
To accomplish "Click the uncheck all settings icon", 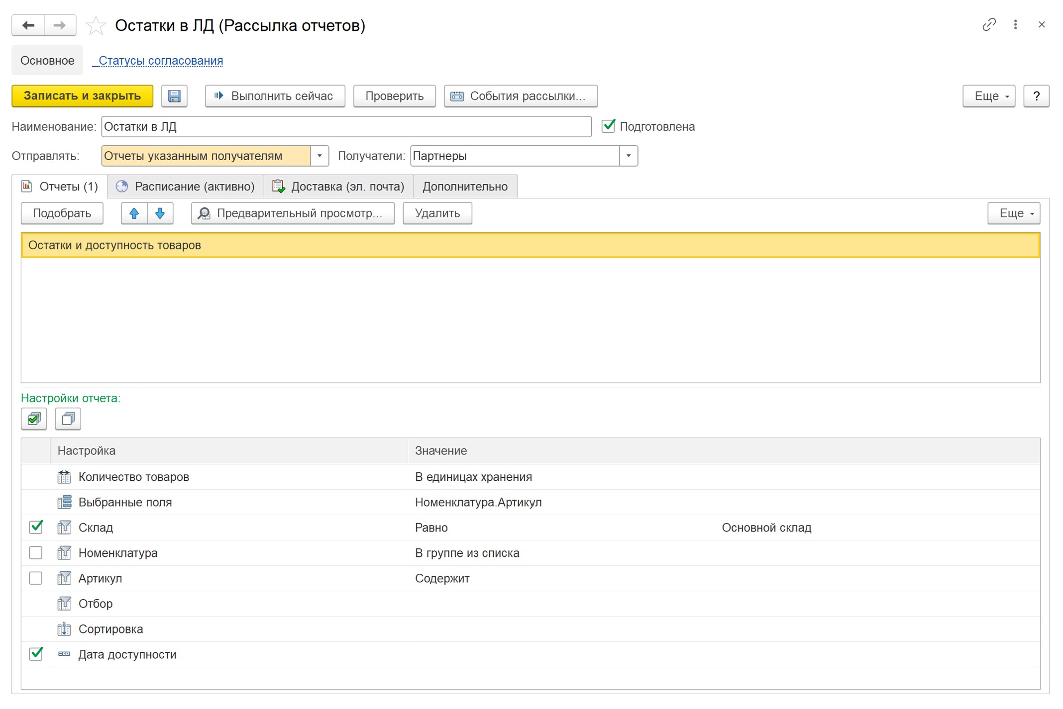I will coord(68,419).
